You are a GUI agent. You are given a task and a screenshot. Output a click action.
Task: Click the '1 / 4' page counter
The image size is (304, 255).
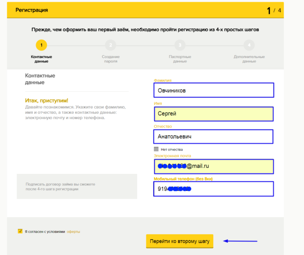(x=274, y=10)
